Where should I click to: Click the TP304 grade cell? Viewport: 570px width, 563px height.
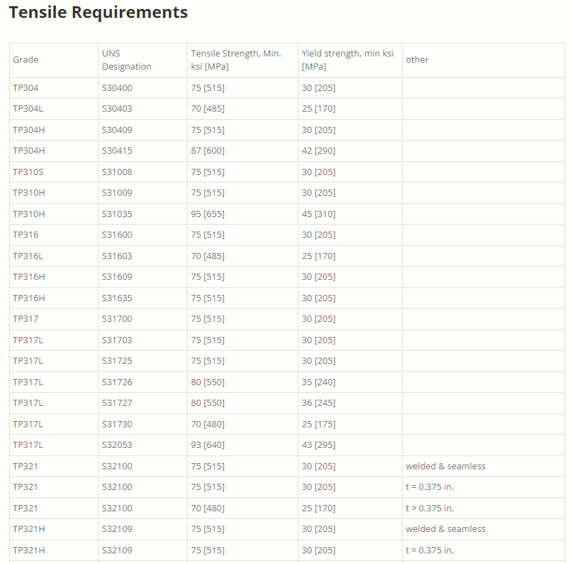click(26, 88)
